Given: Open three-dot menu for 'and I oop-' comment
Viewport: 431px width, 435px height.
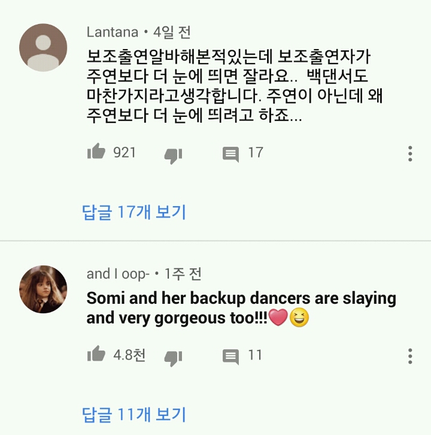Looking at the screenshot, I should [x=410, y=356].
